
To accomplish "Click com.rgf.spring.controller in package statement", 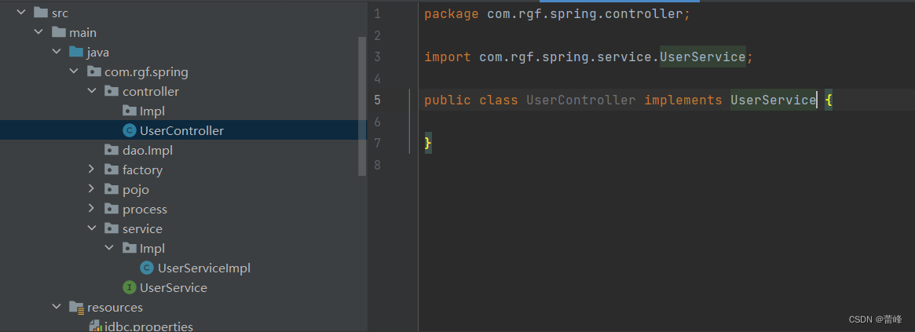I will [584, 14].
